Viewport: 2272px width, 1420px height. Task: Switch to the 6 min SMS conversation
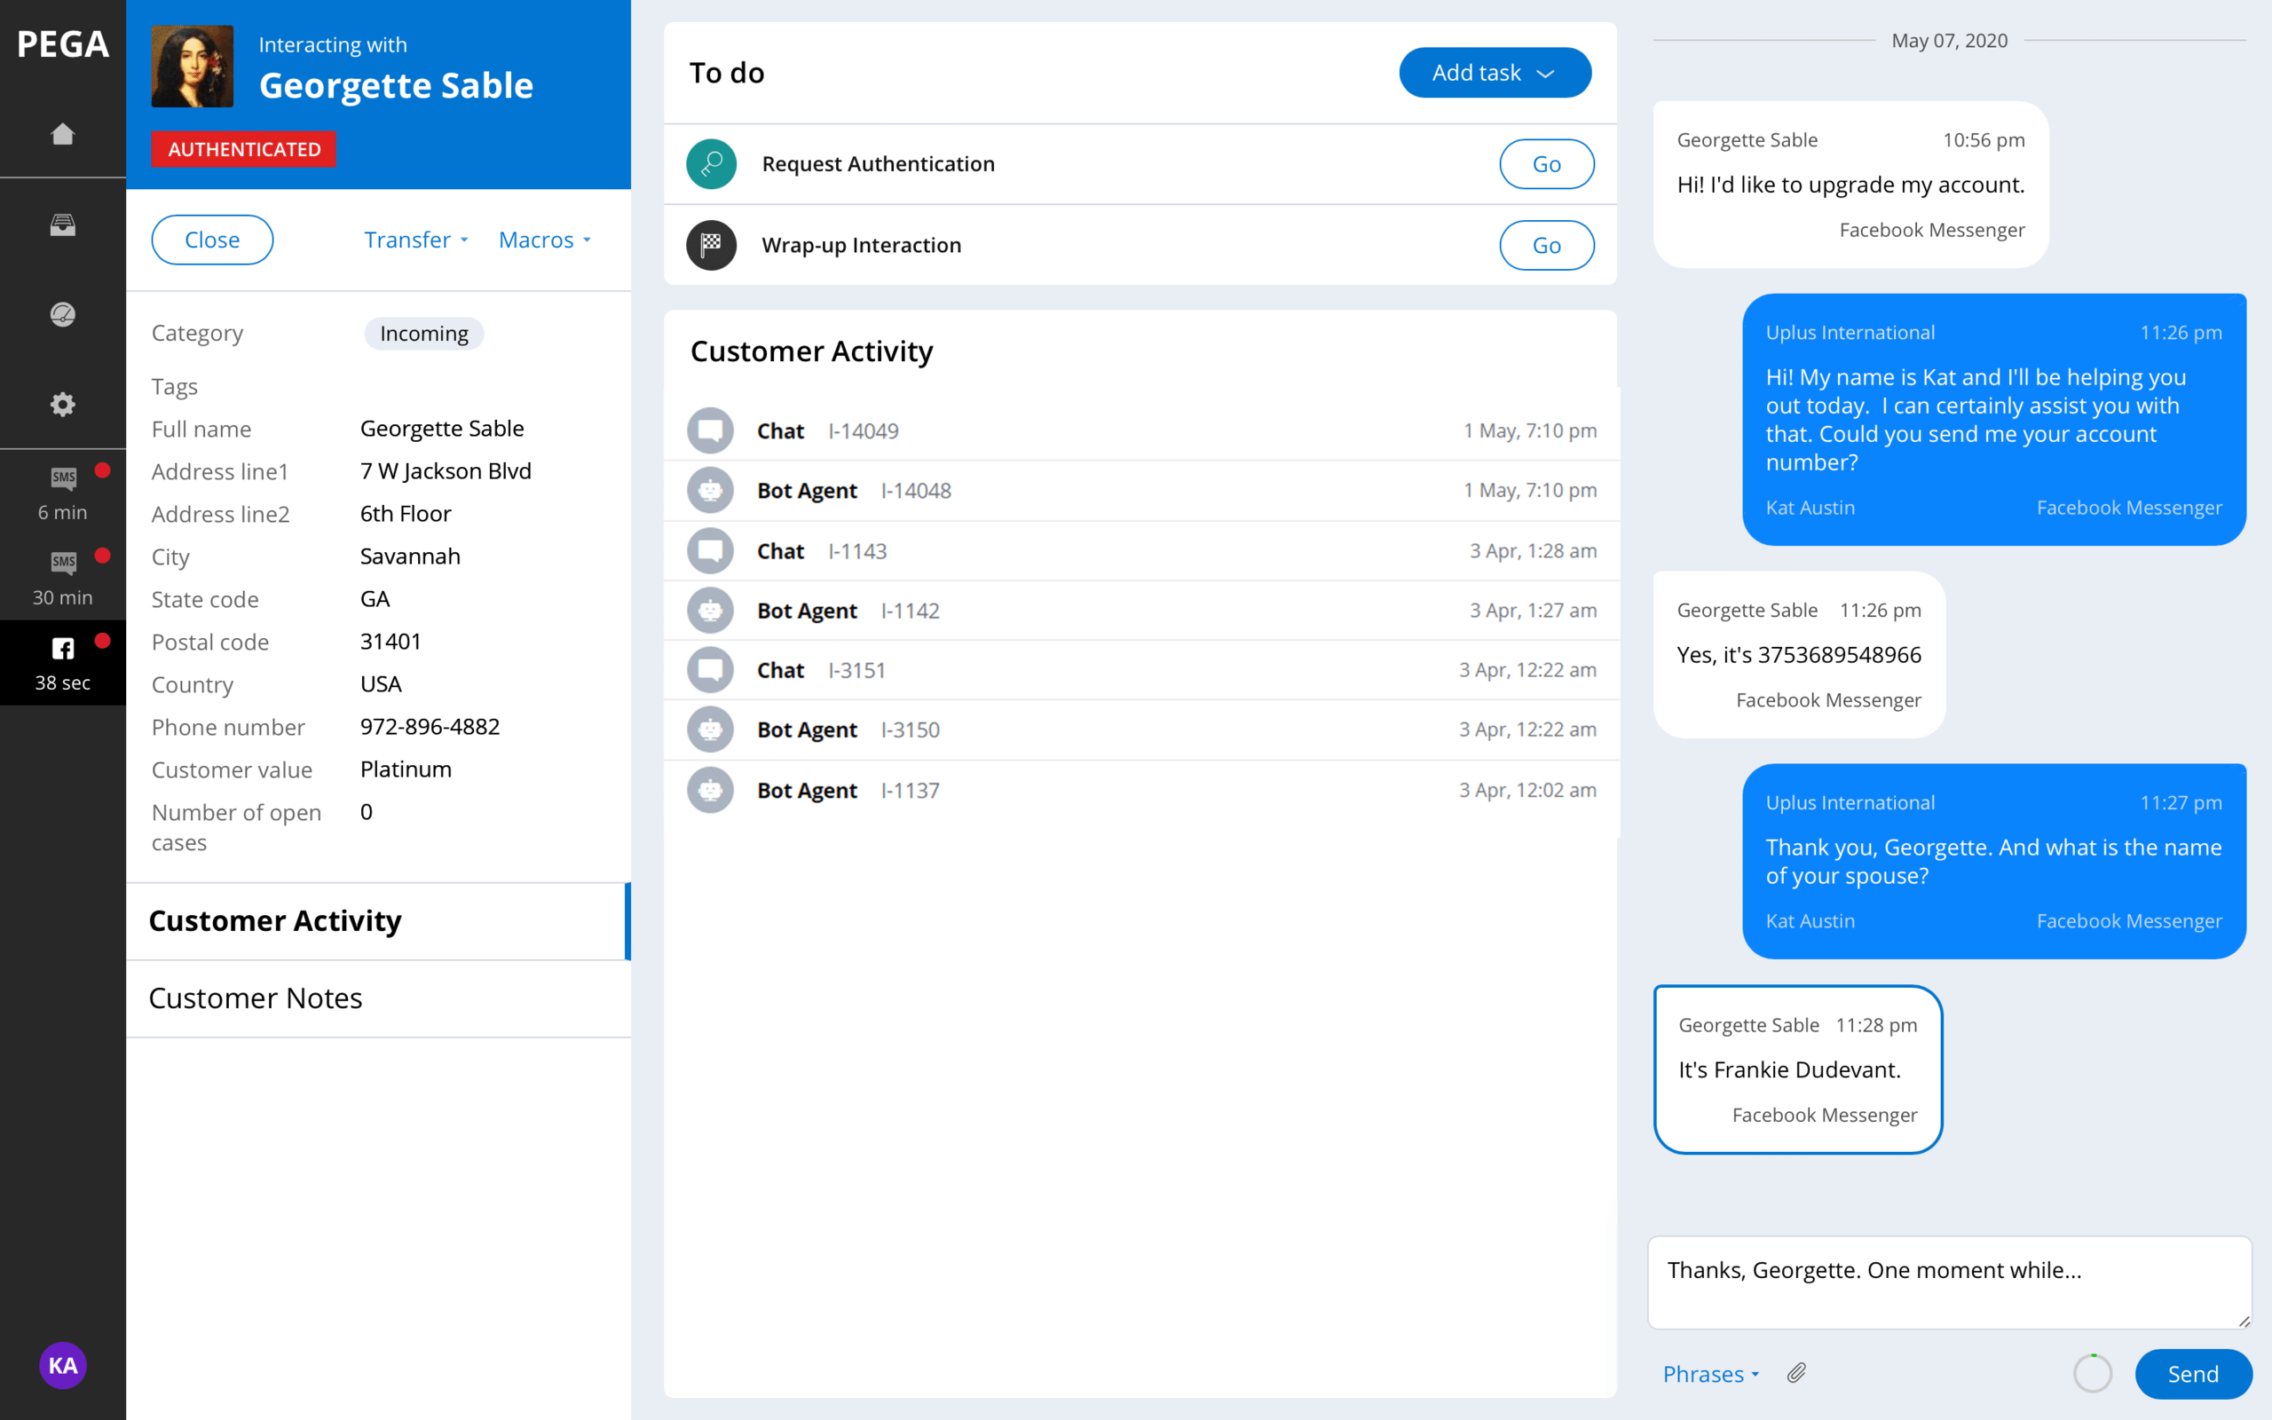[63, 493]
